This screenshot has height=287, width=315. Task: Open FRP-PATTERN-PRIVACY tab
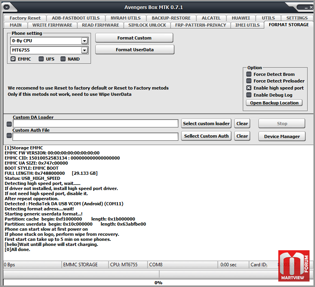(x=201, y=25)
